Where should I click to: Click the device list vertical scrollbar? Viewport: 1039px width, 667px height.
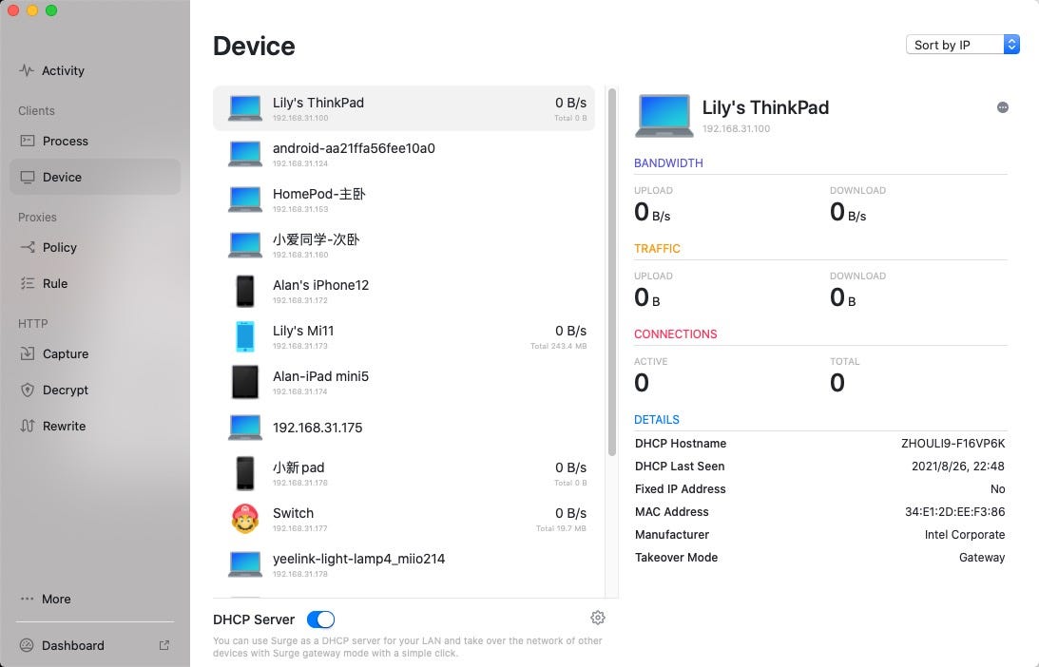point(611,273)
